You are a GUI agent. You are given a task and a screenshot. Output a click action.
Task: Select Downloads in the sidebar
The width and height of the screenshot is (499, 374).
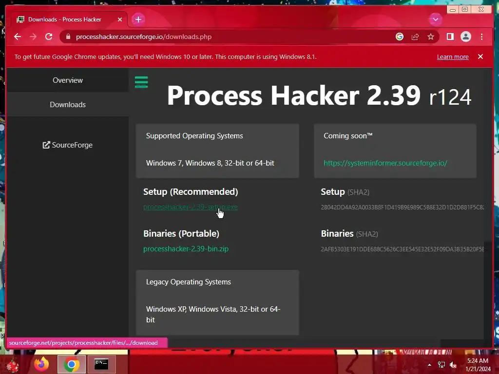68,104
